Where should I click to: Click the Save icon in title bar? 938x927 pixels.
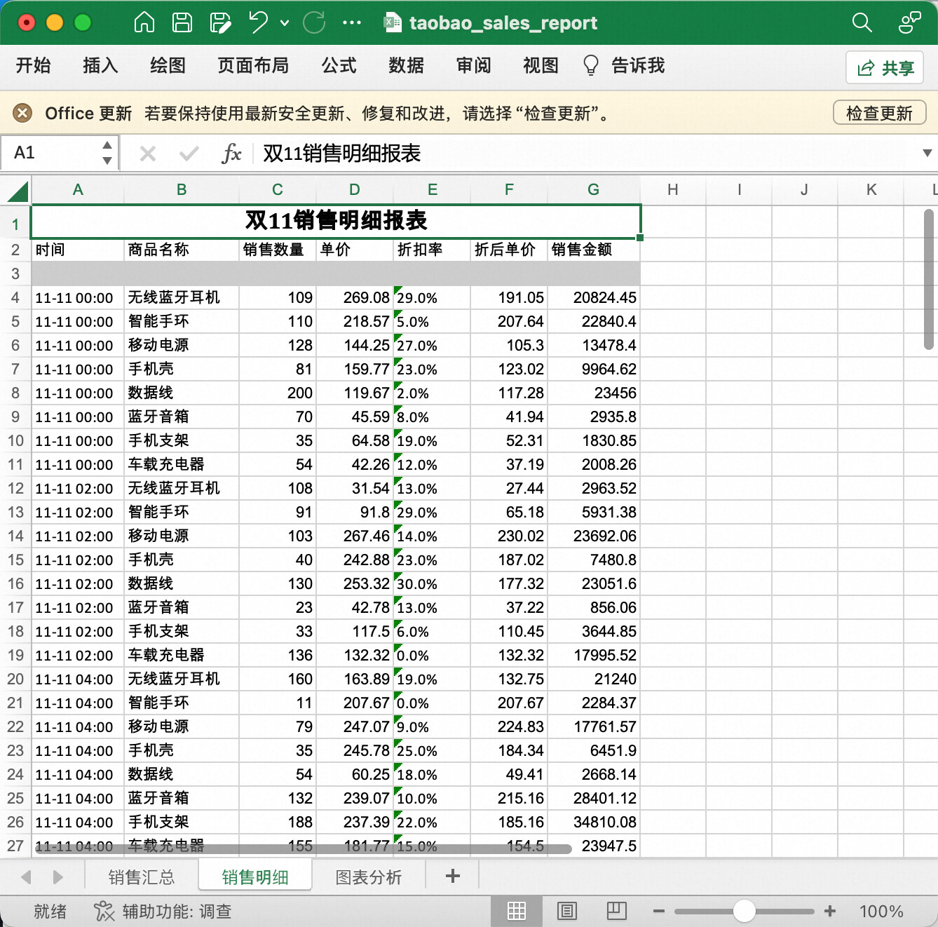[x=182, y=22]
